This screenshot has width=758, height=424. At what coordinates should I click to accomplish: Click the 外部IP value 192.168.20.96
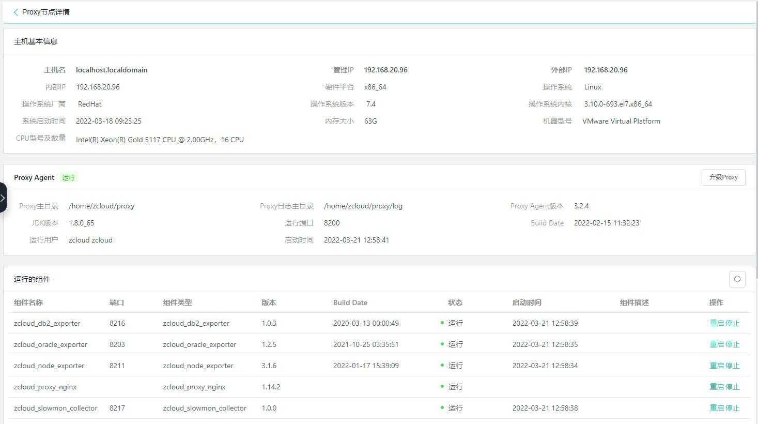click(606, 70)
